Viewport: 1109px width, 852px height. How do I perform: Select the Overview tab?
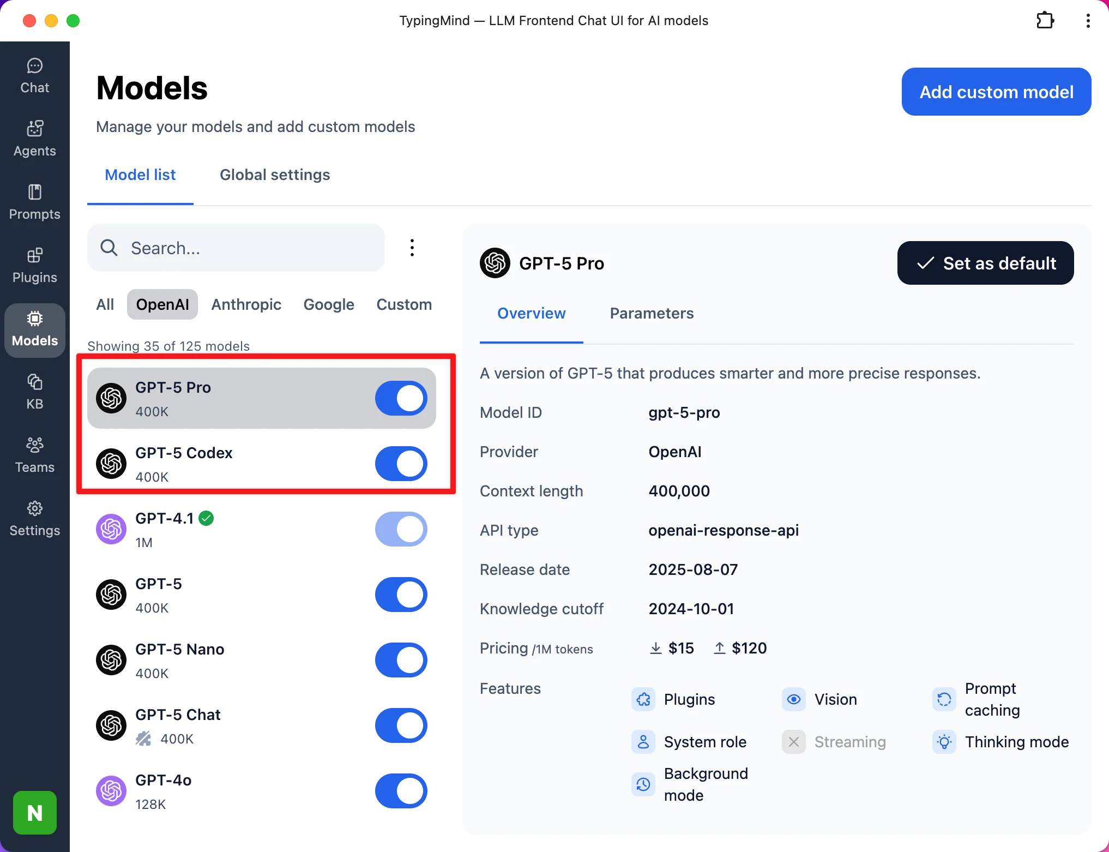(x=532, y=313)
